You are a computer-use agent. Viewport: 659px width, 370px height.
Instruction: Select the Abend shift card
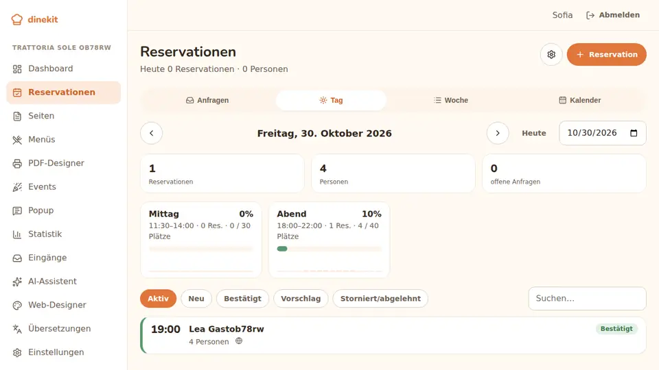point(329,240)
